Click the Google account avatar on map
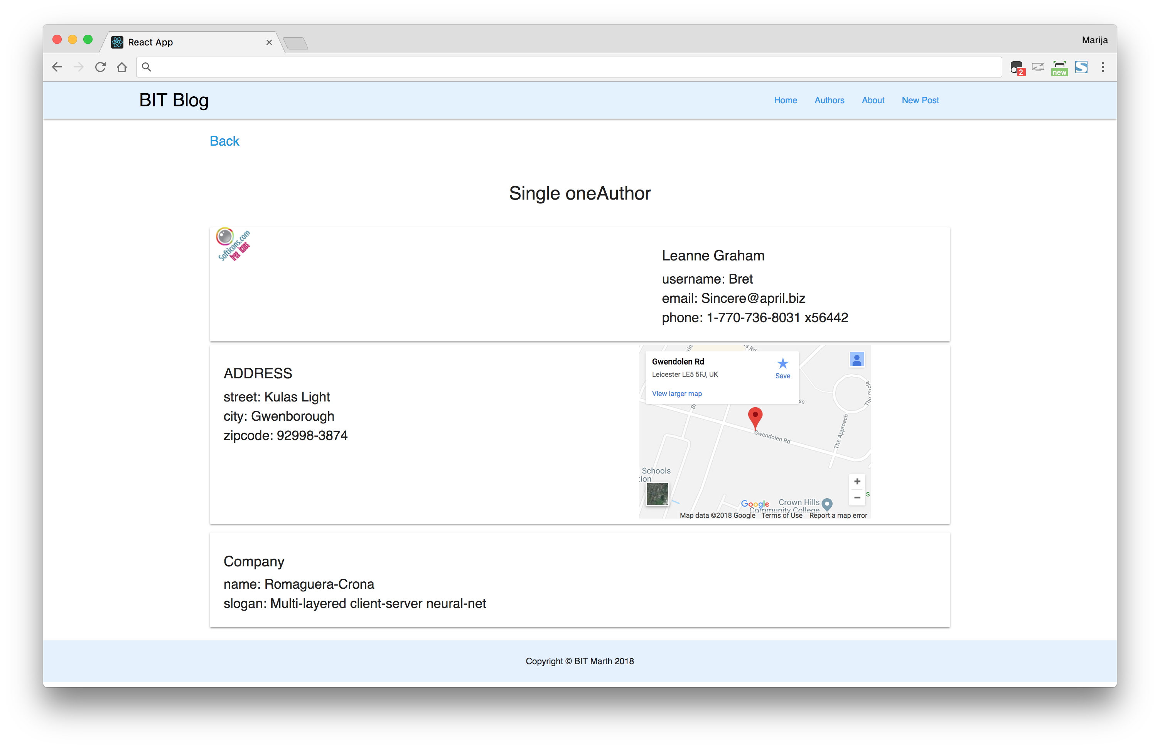1160x749 pixels. [856, 360]
